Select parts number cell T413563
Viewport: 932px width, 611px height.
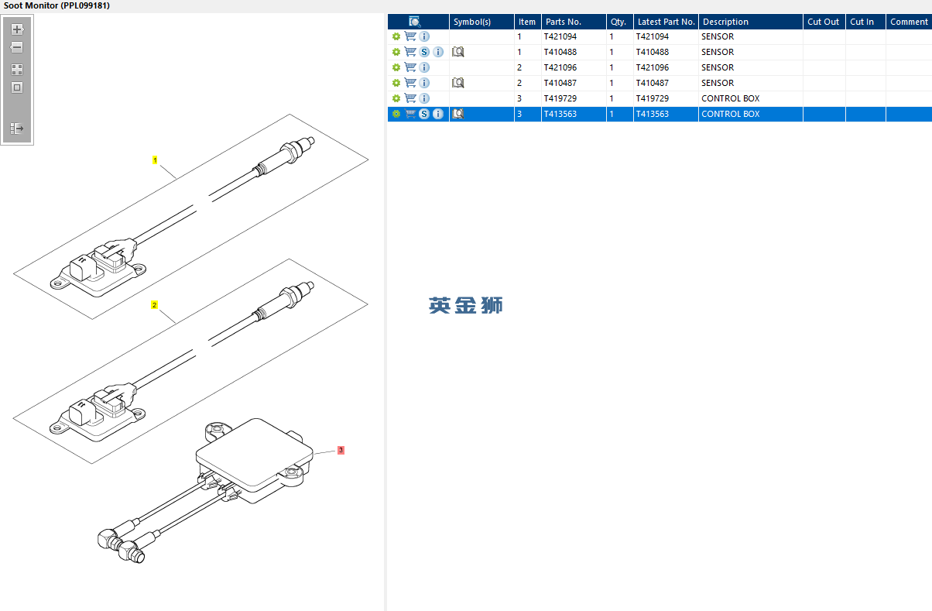(574, 114)
